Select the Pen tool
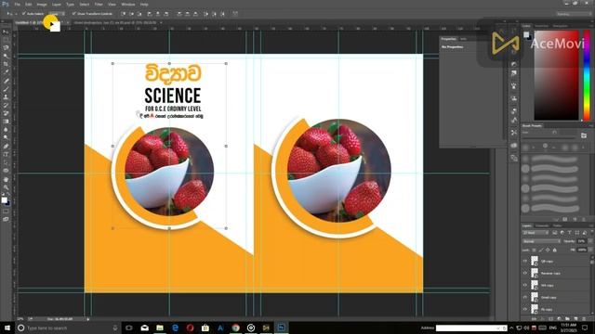This screenshot has height=334, width=595. click(x=6, y=146)
